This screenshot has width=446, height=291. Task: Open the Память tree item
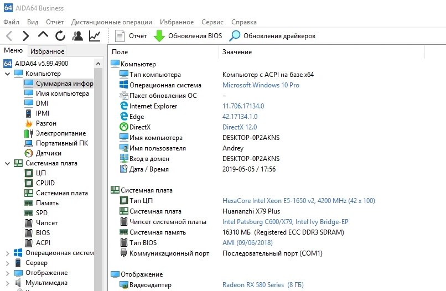(x=42, y=203)
